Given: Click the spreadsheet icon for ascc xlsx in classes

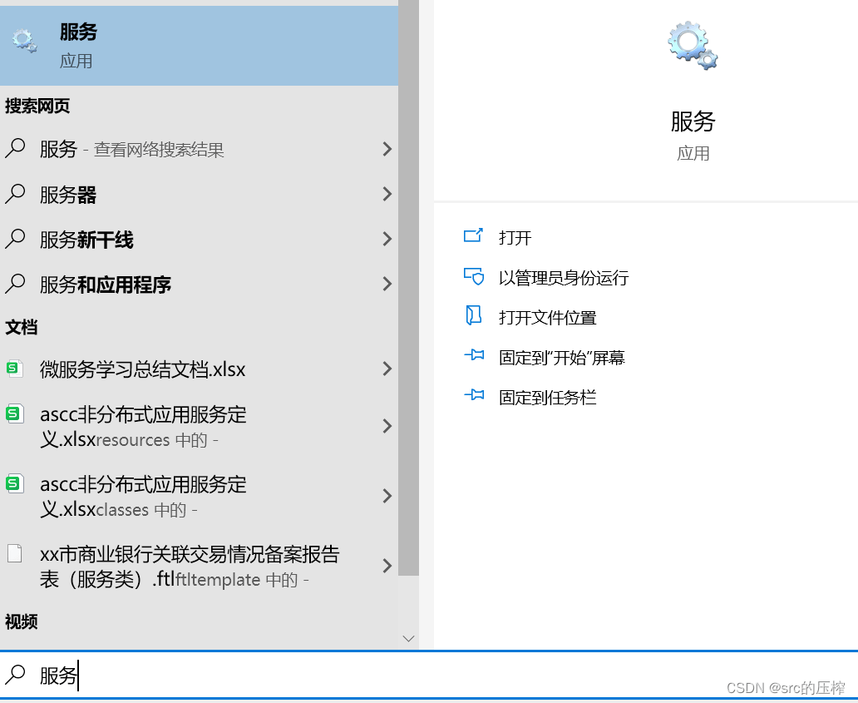Looking at the screenshot, I should point(14,483).
